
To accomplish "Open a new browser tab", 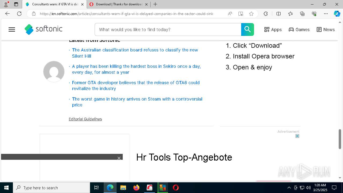I will pos(155,4).
